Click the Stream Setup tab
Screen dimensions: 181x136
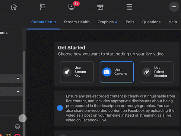(43, 22)
